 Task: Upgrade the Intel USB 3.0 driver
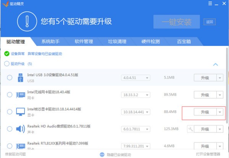click(205, 78)
